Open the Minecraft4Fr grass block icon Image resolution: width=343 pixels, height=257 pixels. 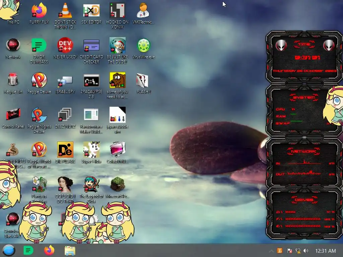[117, 187]
